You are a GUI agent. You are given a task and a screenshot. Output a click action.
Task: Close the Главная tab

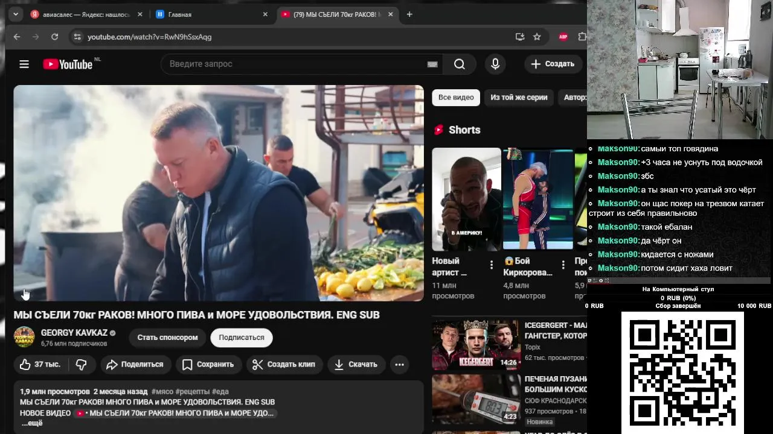pos(265,14)
